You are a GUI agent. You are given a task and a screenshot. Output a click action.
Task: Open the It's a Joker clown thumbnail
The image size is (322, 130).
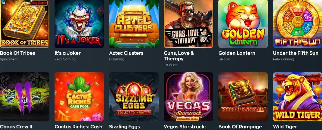click(x=79, y=24)
